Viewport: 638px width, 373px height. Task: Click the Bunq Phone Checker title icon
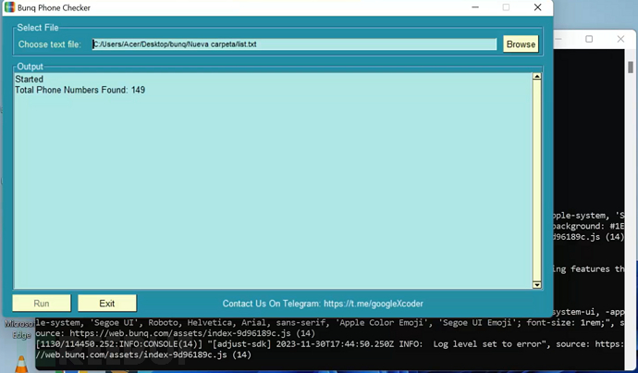[x=9, y=7]
